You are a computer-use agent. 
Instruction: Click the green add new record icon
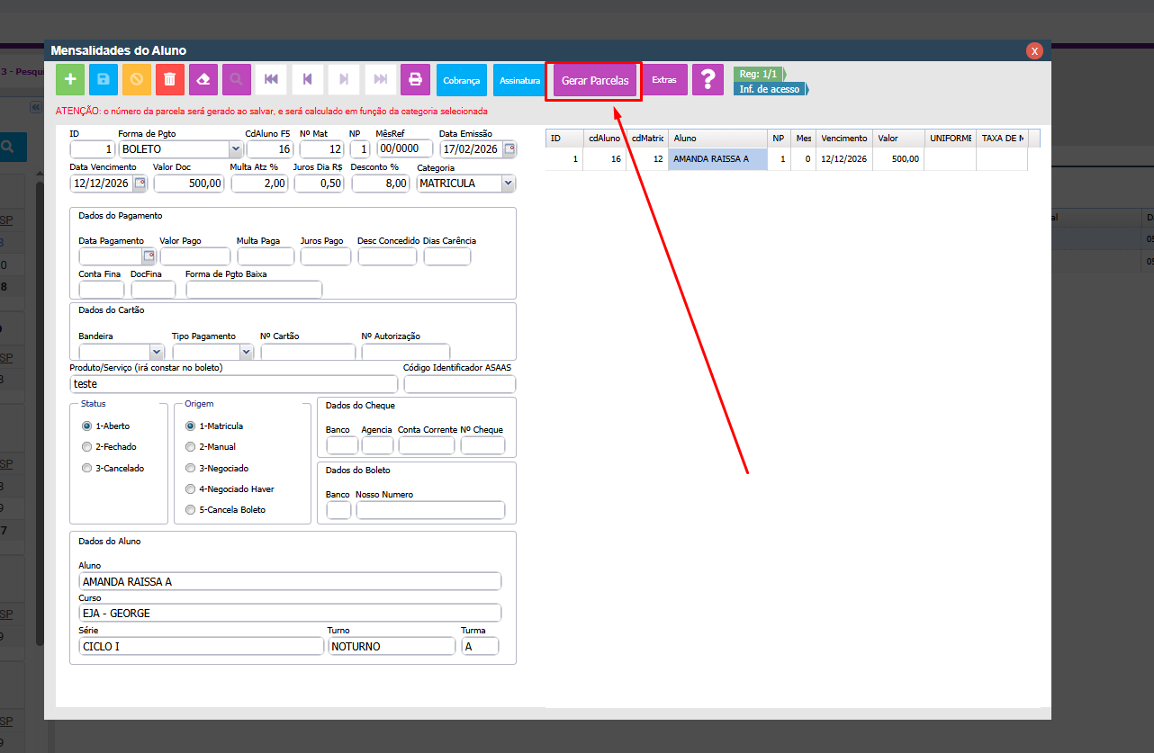70,80
